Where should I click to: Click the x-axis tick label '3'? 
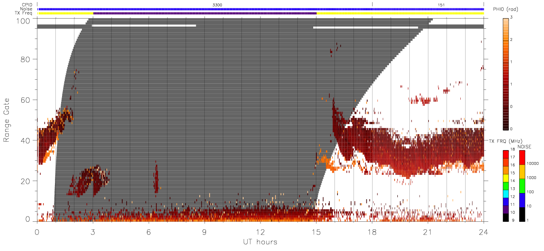93,232
